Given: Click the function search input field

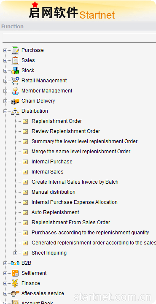Looking at the screenshot, I should 79,38.
